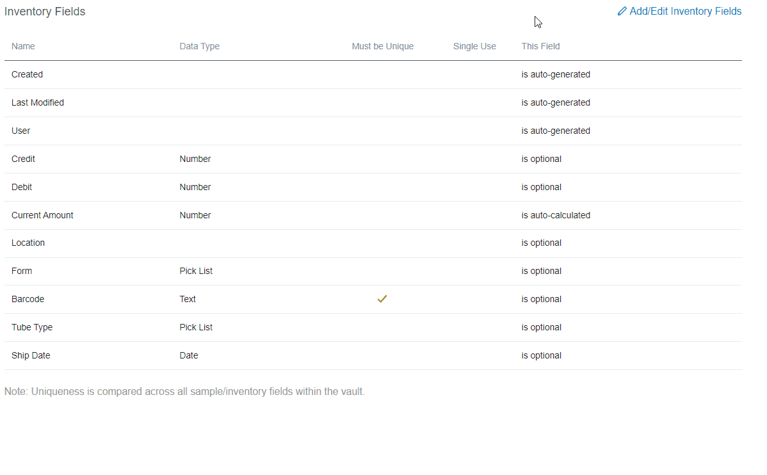Click 'is optional' in Barcode row

tap(542, 300)
